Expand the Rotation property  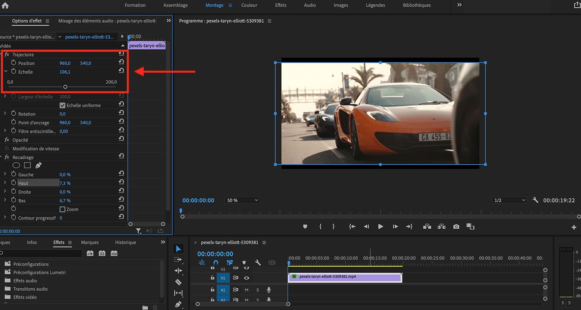pos(5,114)
